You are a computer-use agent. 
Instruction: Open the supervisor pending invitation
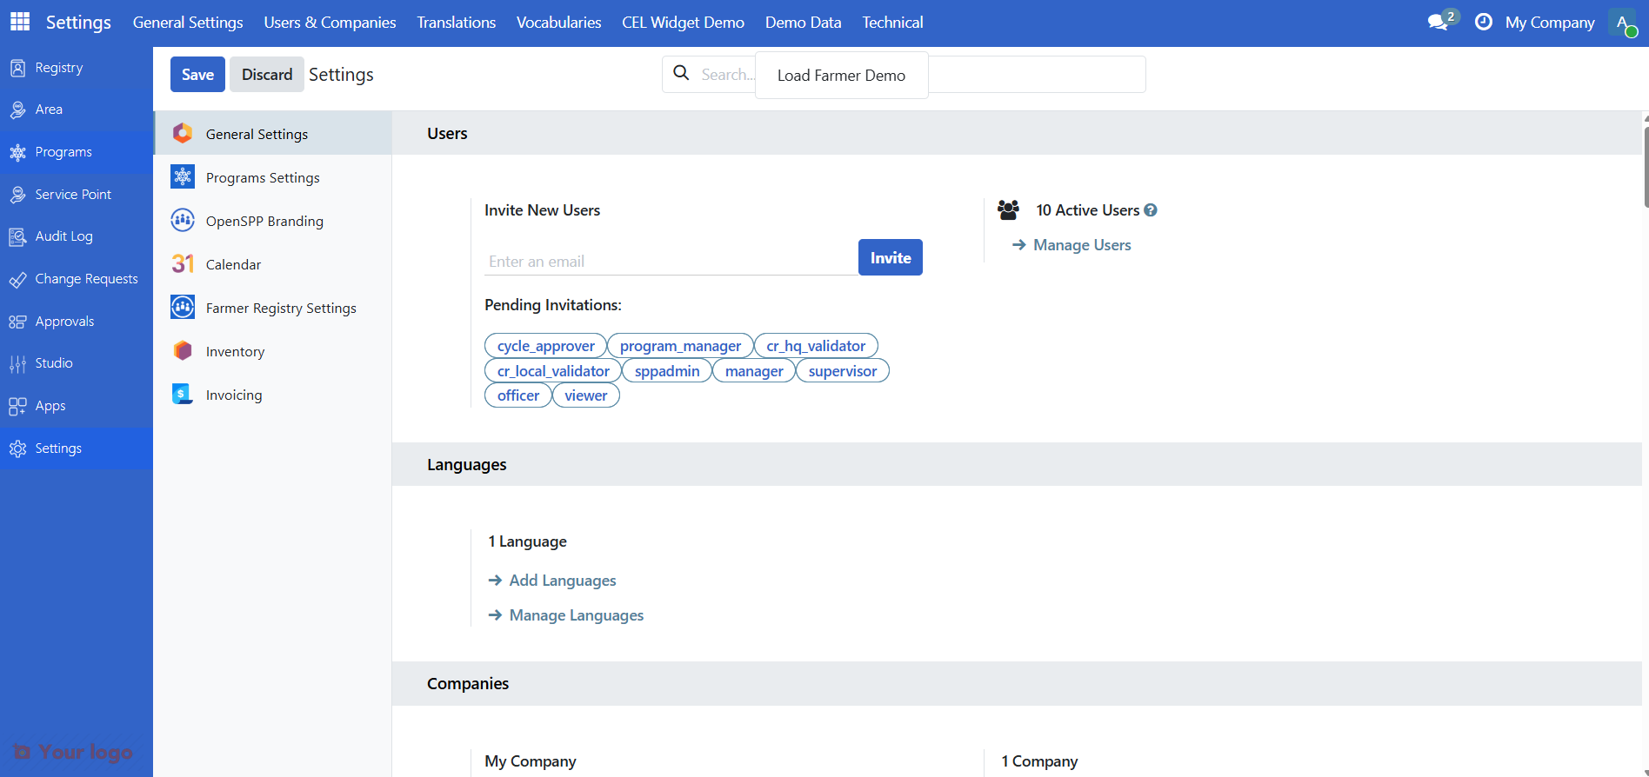point(843,371)
